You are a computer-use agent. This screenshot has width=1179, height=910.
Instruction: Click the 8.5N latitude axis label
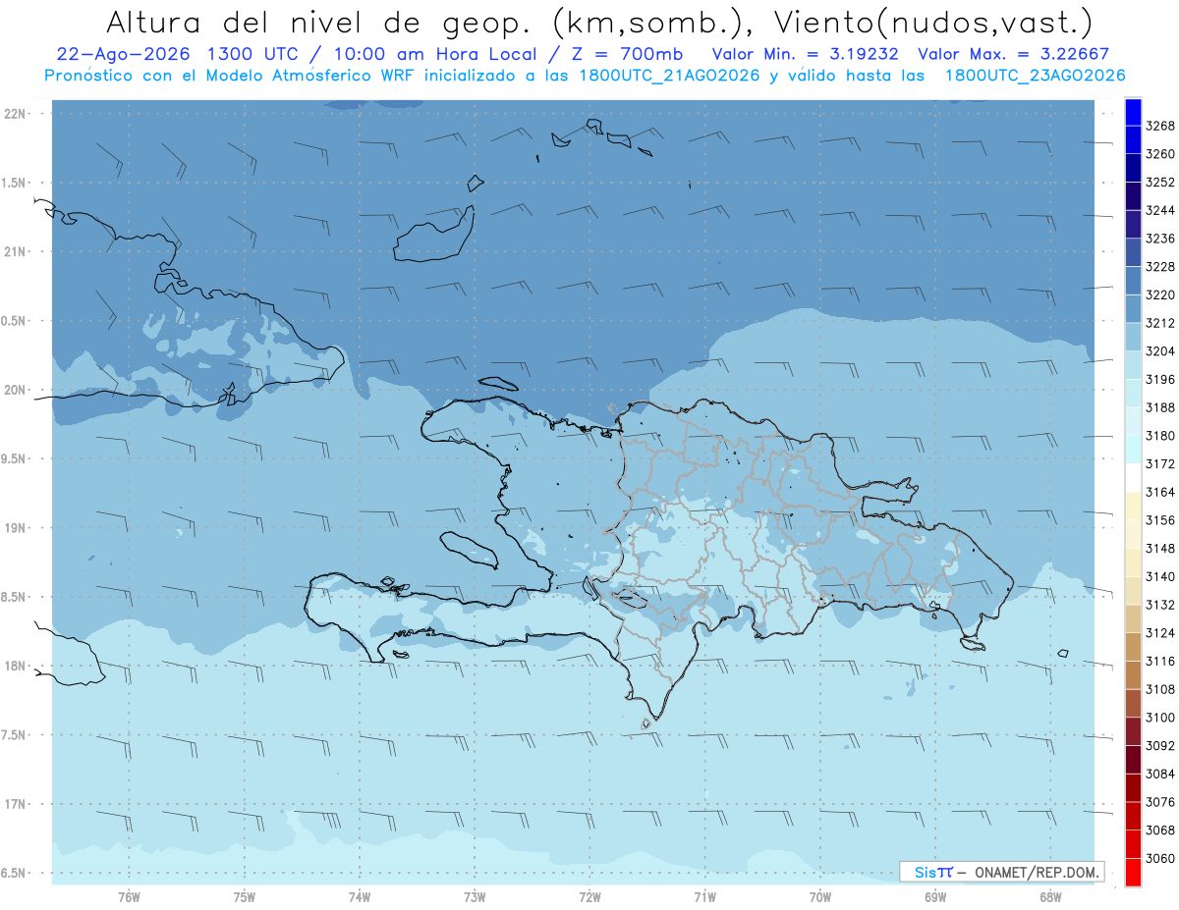coord(14,597)
